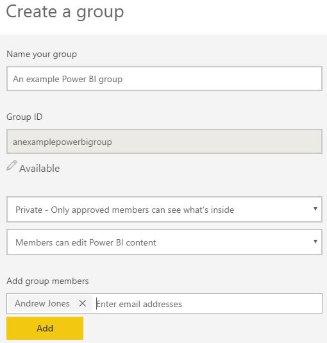Click the greyed-out Group ID box
This screenshot has width=327, height=343.
point(164,141)
